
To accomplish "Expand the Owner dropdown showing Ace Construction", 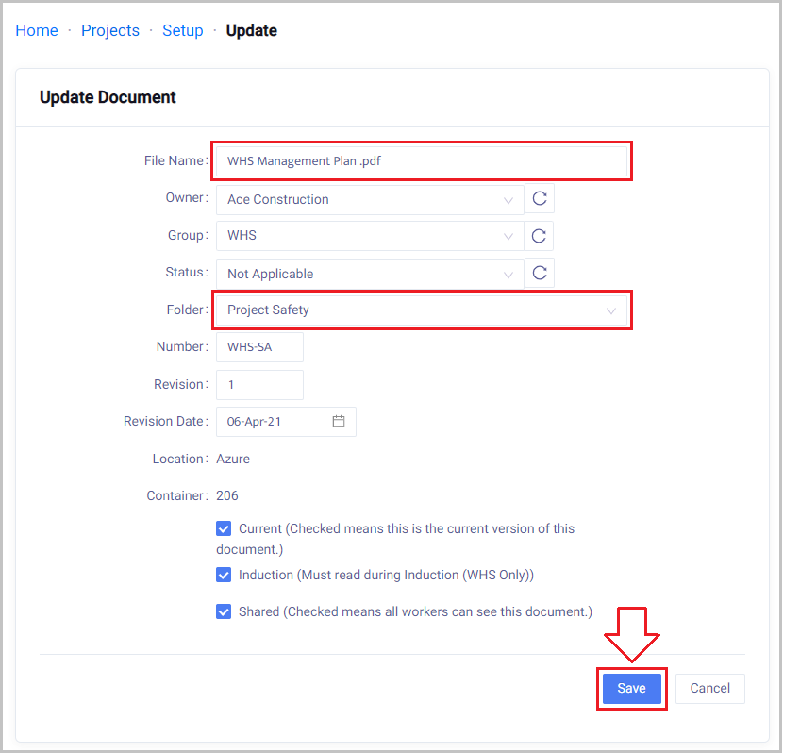I will pyautogui.click(x=369, y=199).
